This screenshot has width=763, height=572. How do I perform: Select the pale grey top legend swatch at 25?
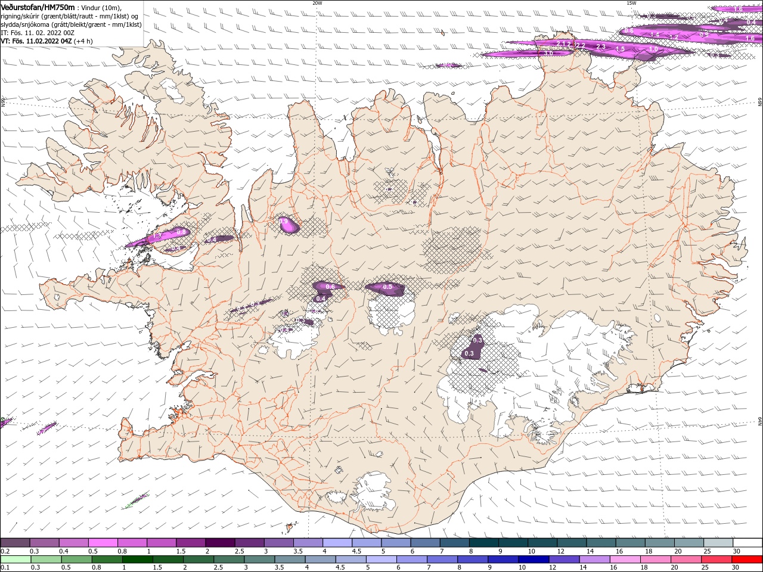coord(718,543)
